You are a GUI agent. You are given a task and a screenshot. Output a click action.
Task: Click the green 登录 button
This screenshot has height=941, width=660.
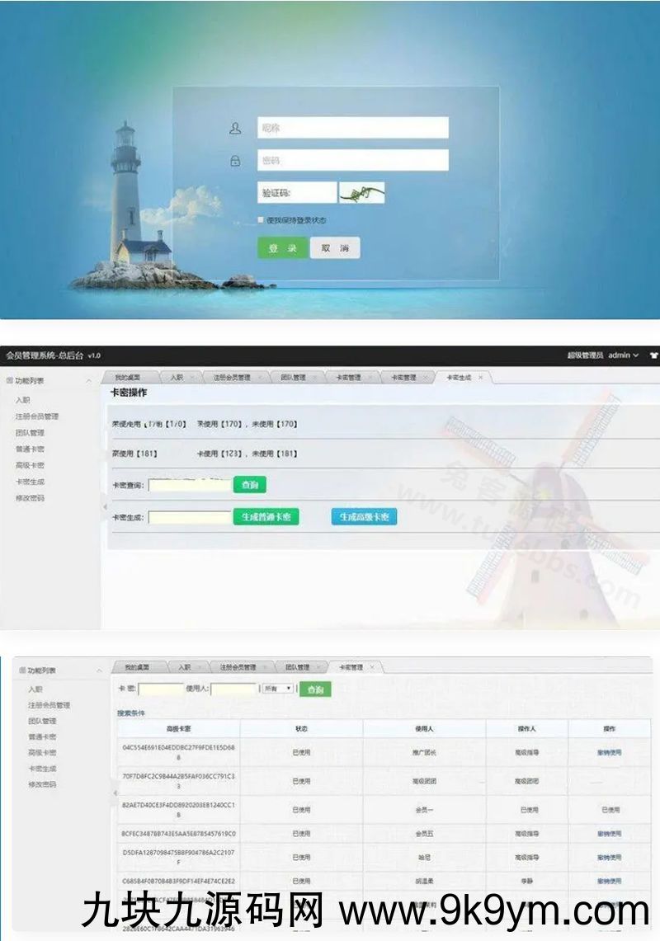tap(282, 248)
